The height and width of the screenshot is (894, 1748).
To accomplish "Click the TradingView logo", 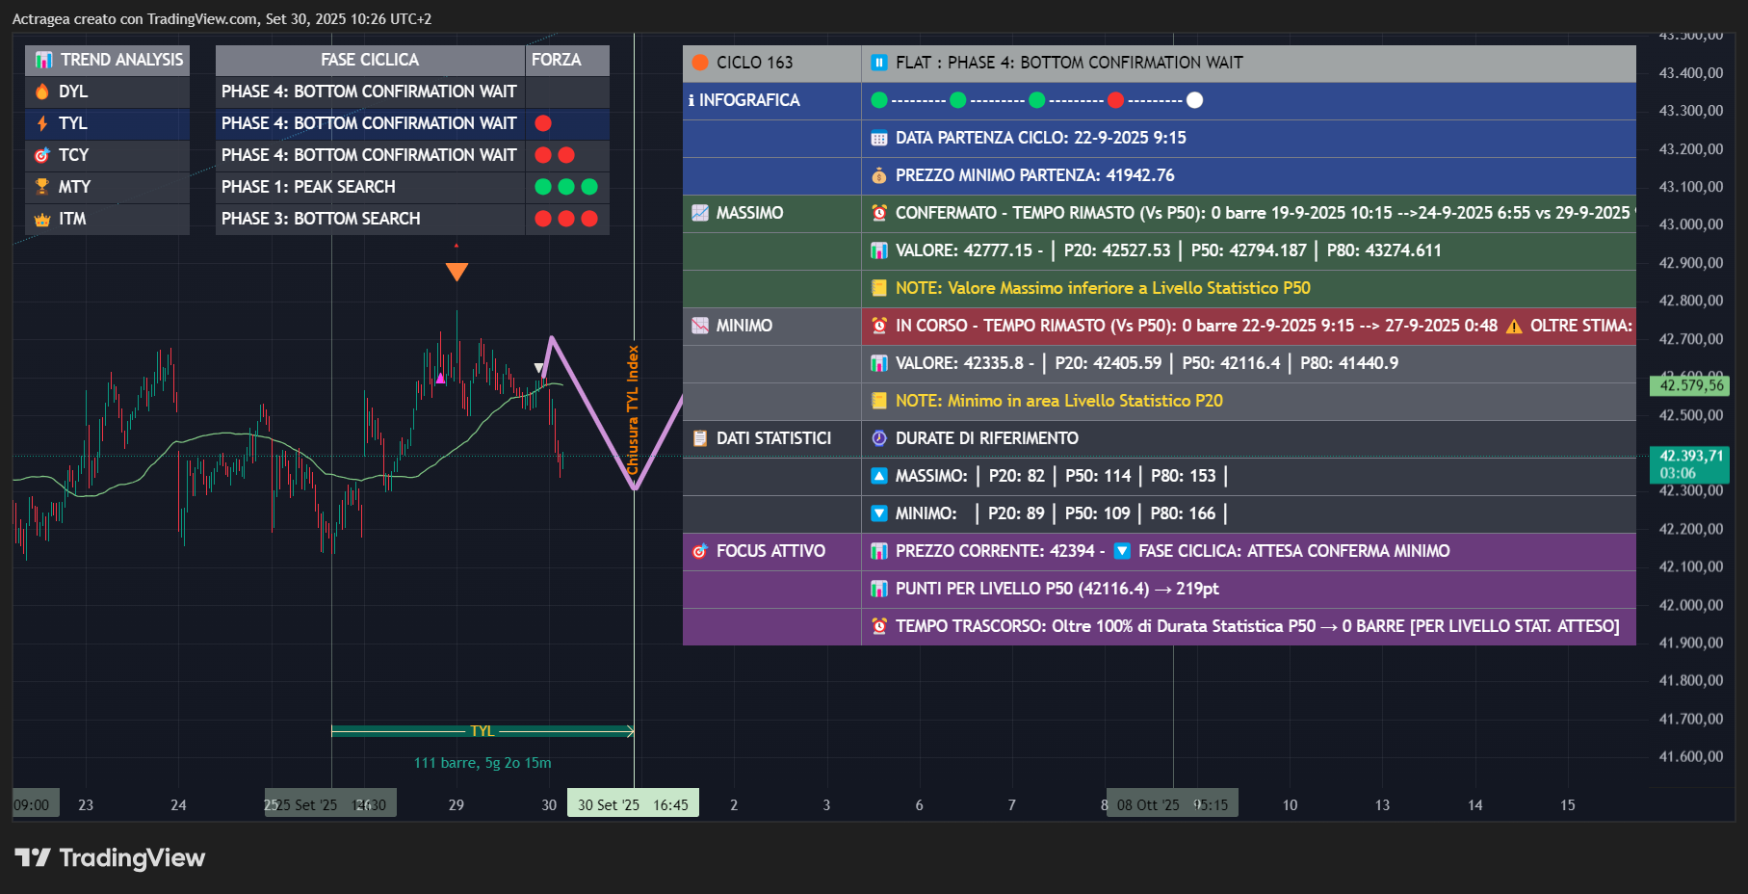I will tap(110, 857).
